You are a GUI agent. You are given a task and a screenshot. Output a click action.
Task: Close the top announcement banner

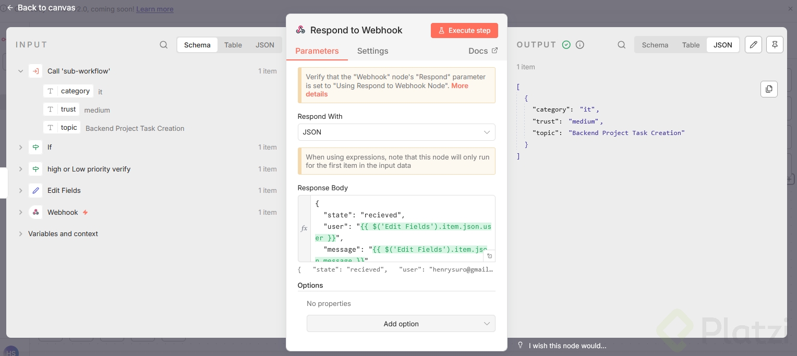coord(790,9)
